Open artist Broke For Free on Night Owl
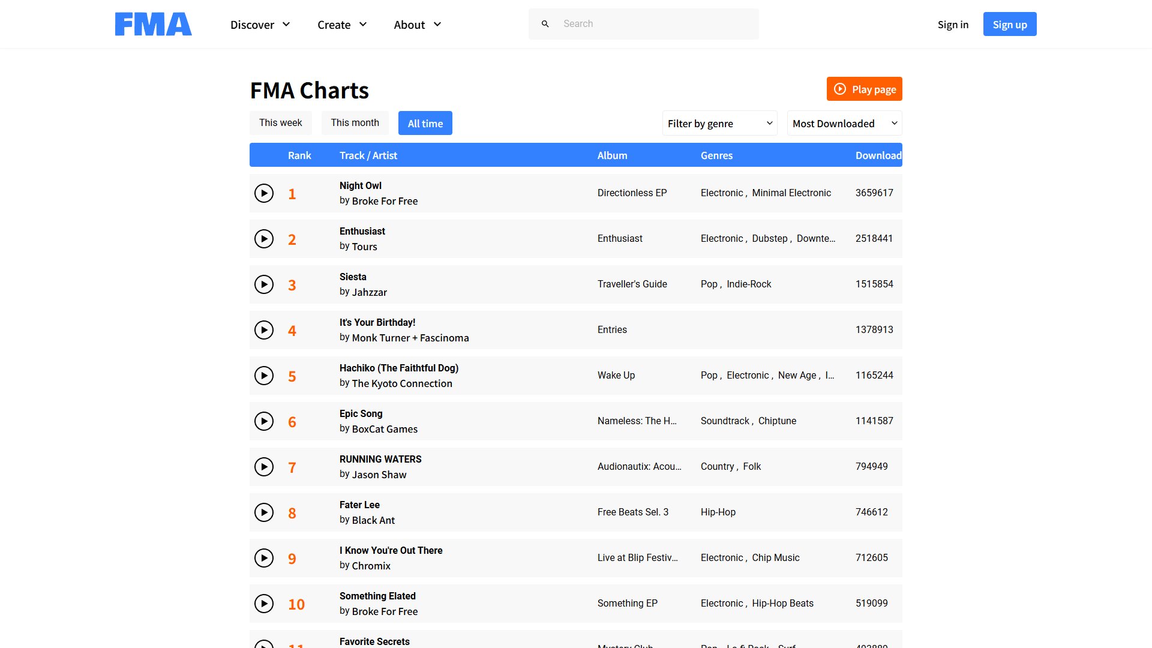1152x648 pixels. click(385, 201)
